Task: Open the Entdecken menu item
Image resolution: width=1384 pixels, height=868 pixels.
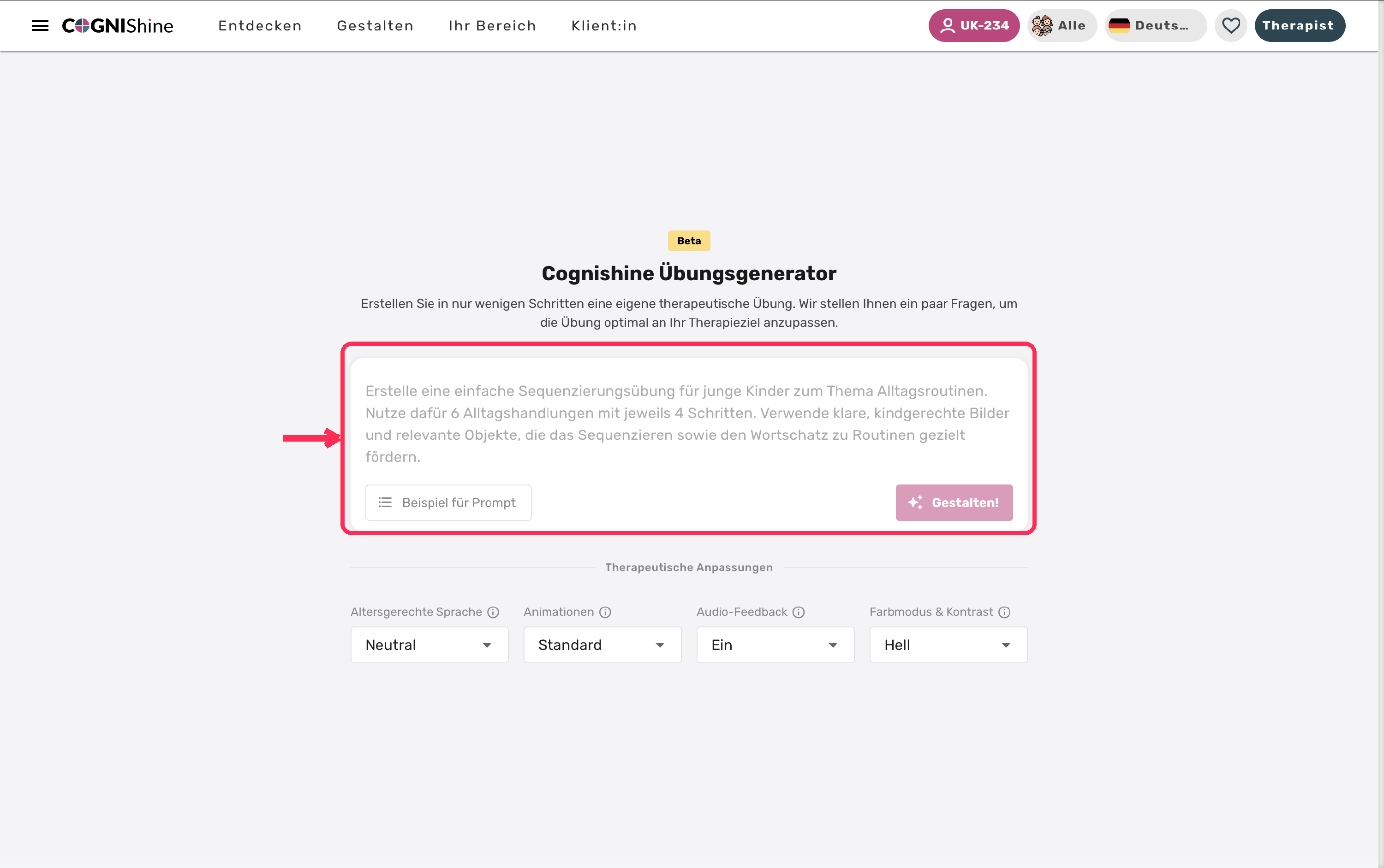Action: [x=260, y=26]
